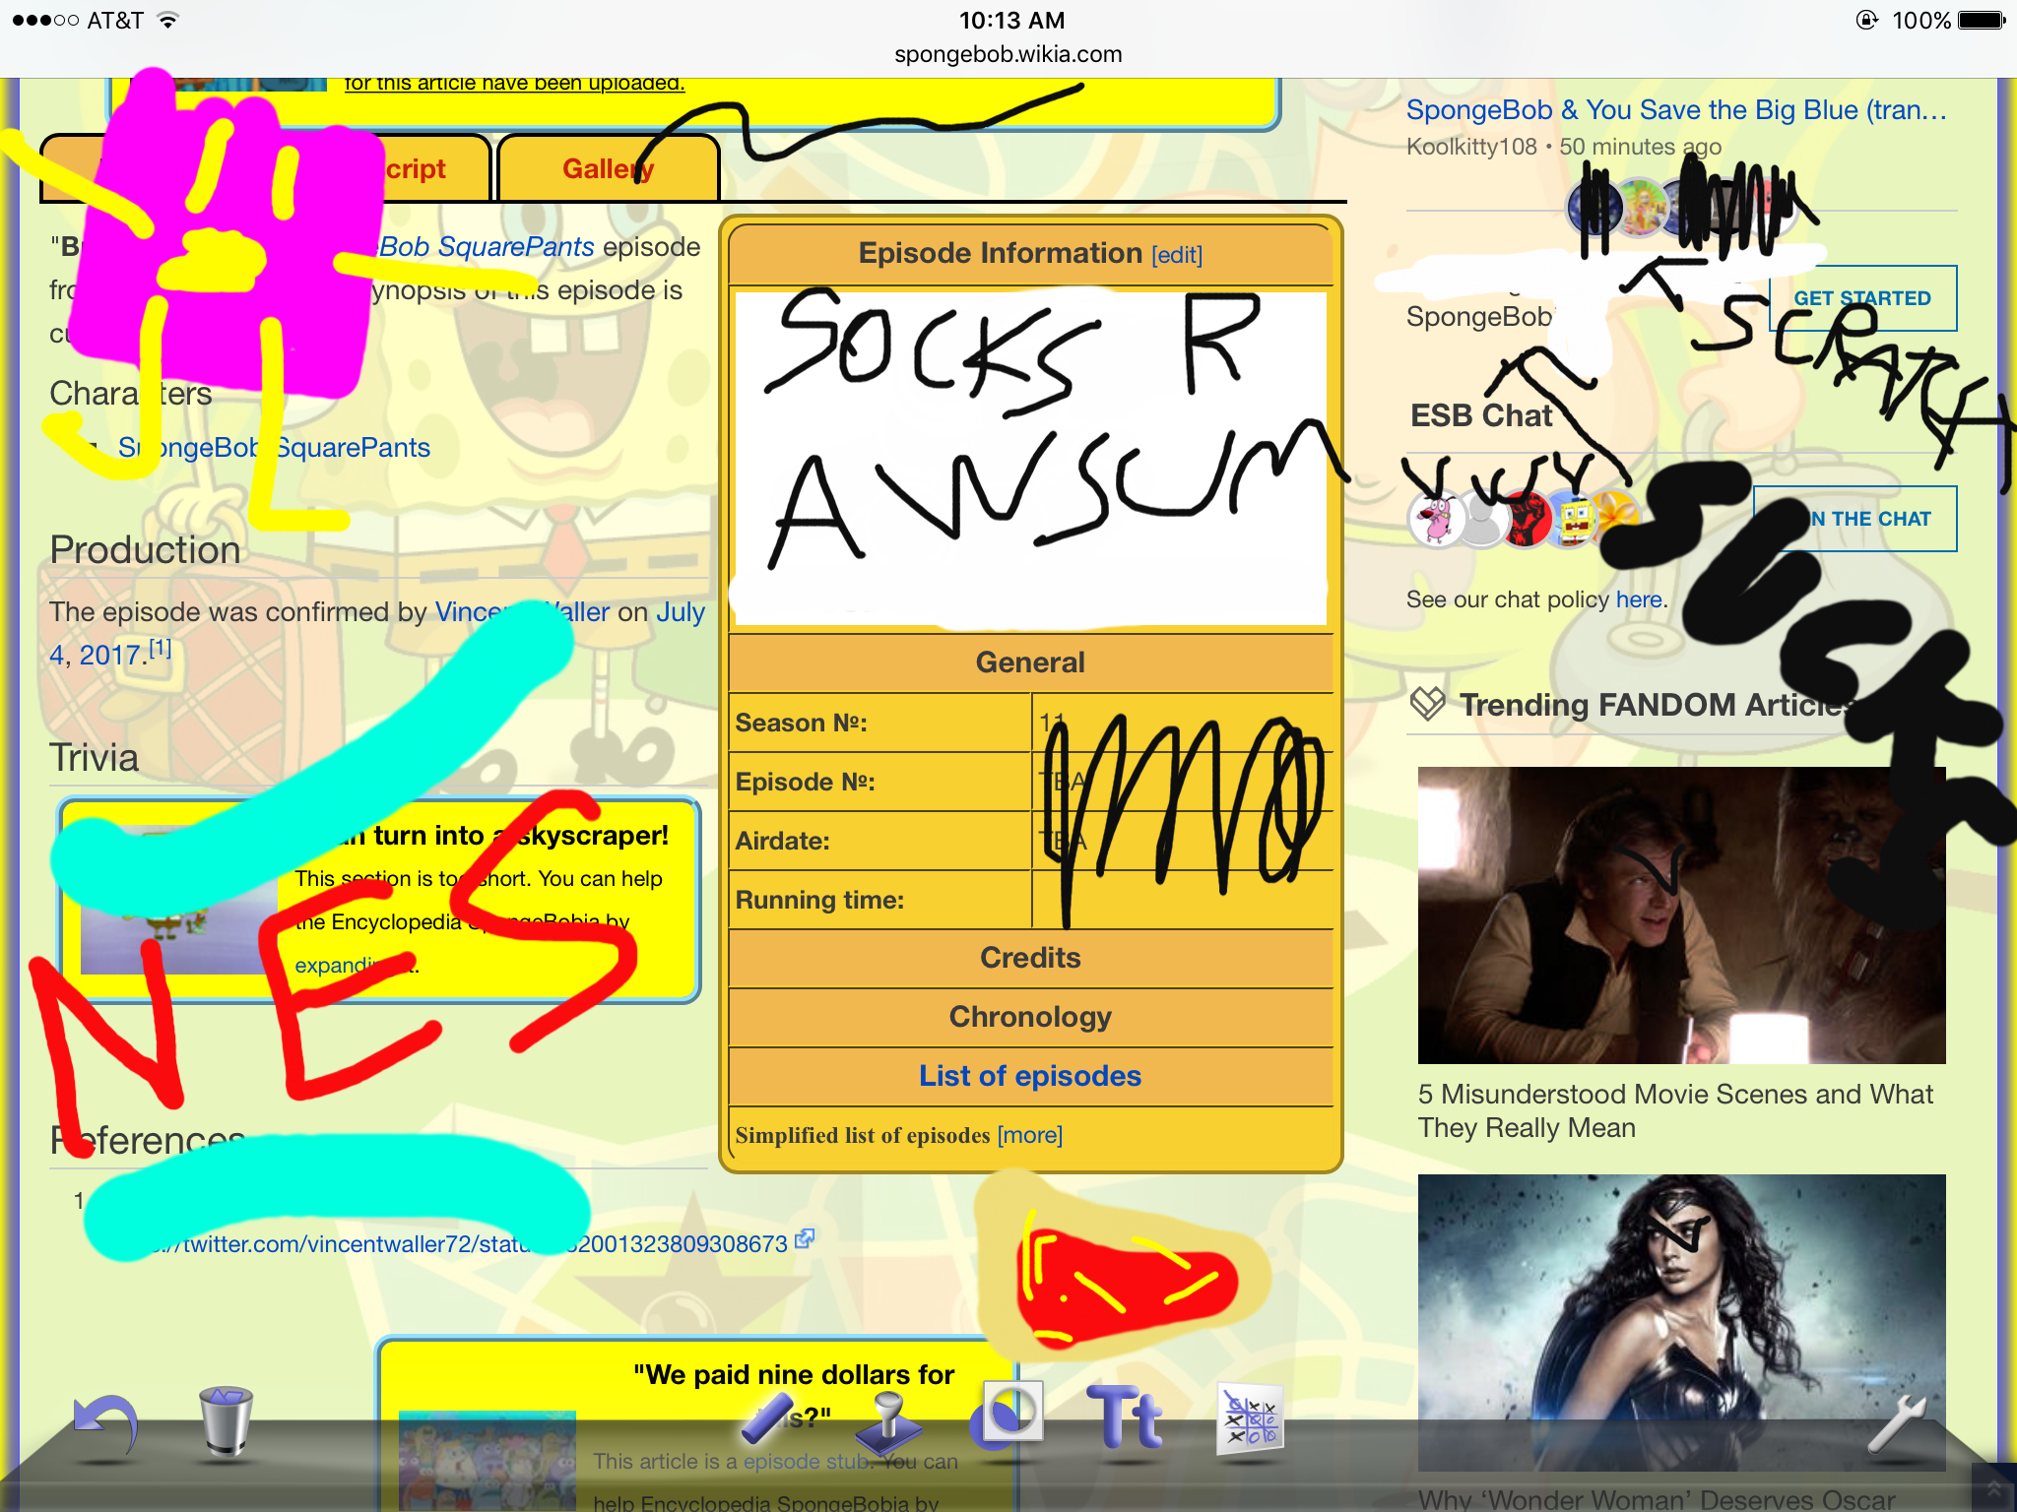Image resolution: width=2017 pixels, height=1512 pixels.
Task: Click the IN THE CHAT button
Action: click(1855, 519)
